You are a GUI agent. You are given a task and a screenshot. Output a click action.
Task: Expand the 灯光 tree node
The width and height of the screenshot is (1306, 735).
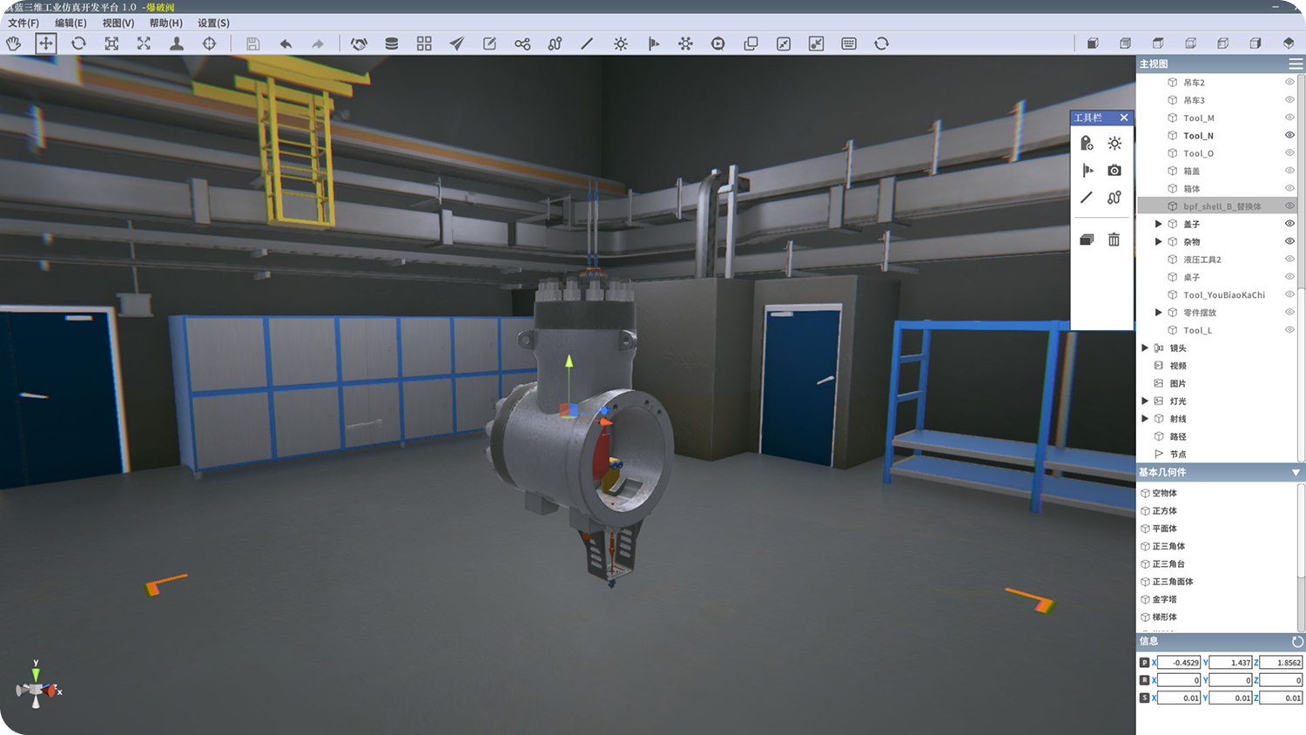coord(1145,401)
